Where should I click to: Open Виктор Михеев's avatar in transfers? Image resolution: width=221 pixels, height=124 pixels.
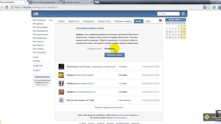[61, 75]
